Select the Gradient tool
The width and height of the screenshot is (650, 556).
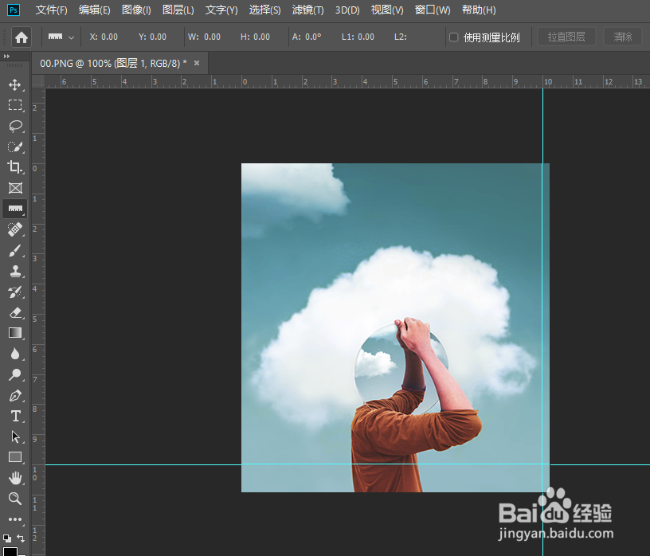(x=15, y=333)
